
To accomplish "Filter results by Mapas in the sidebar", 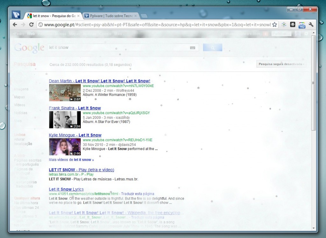I will 19,97.
